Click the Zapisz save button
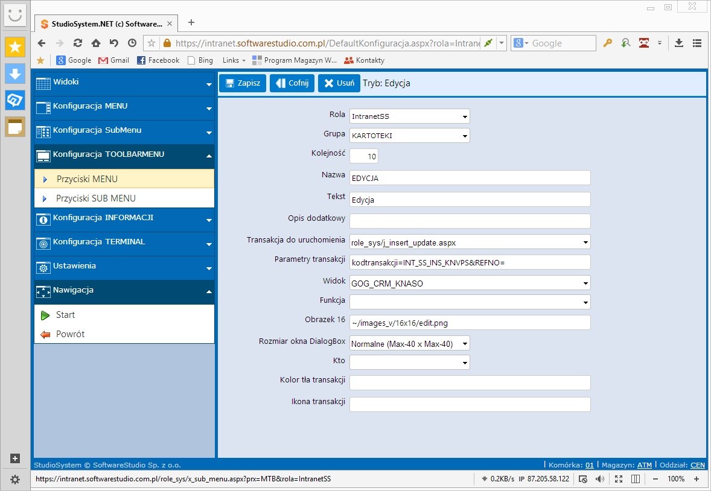Image resolution: width=711 pixels, height=491 pixels. (x=243, y=83)
